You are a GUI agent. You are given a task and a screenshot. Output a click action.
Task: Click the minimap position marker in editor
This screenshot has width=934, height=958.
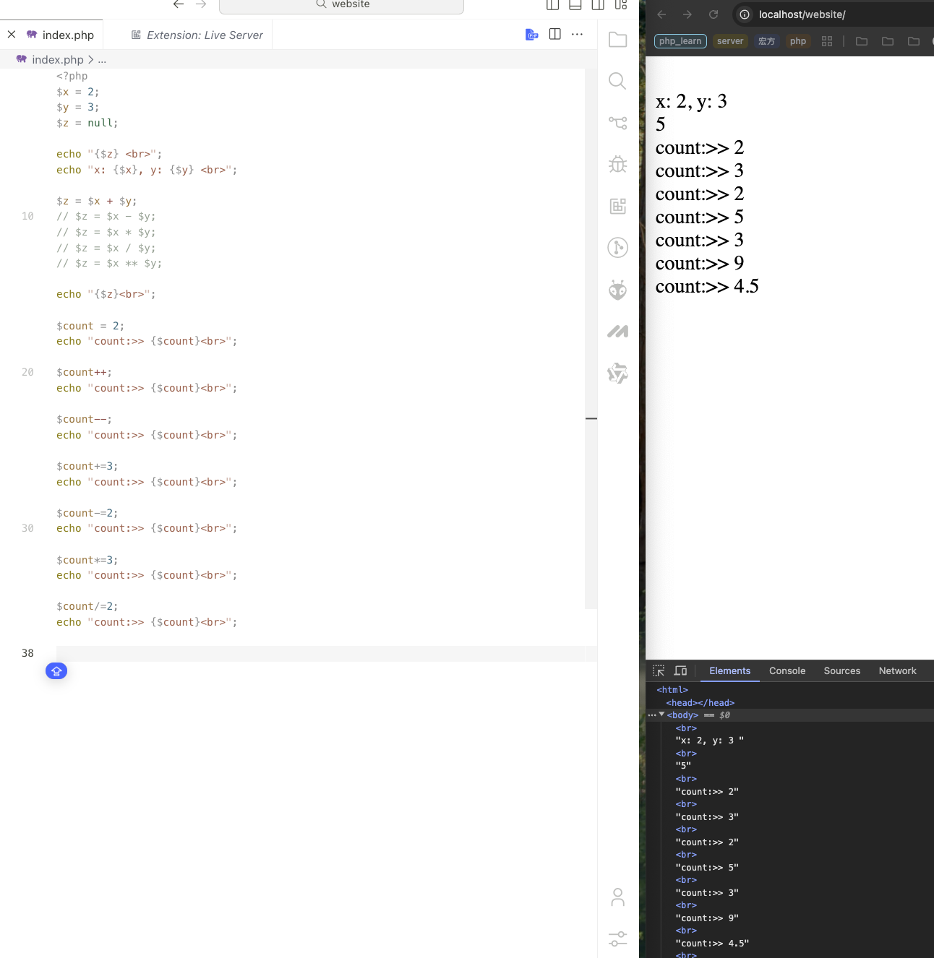pyautogui.click(x=591, y=418)
